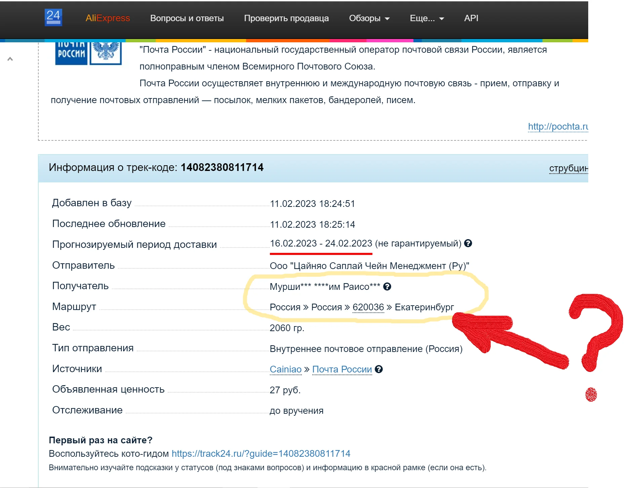Viewport: 641px width, 488px height.
Task: Expand the Обзоры dropdown menu
Action: 369,18
